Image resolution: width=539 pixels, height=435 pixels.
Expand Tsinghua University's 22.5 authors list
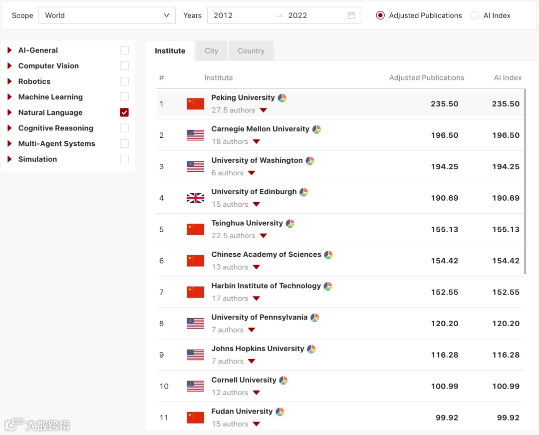[x=264, y=236]
